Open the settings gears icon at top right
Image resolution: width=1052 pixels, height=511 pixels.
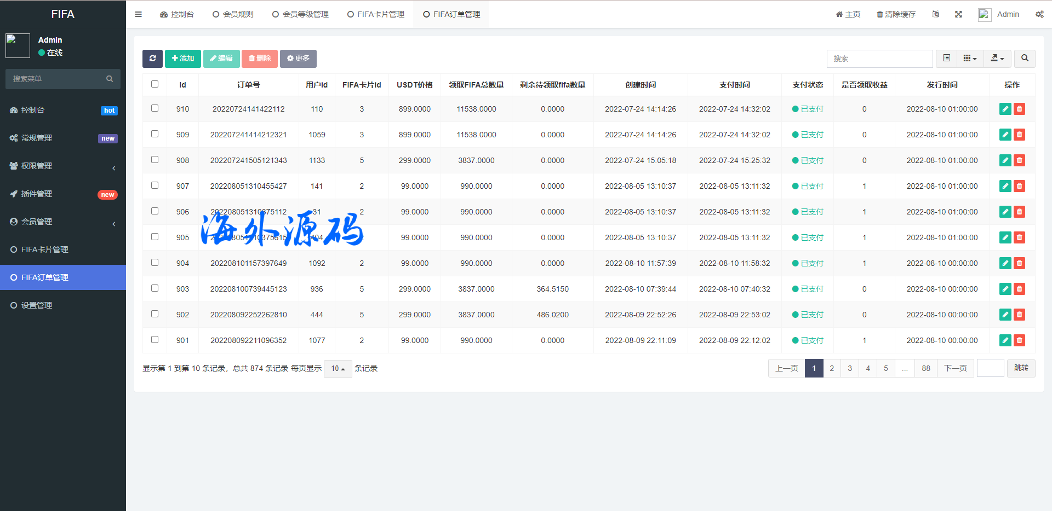pos(1039,14)
